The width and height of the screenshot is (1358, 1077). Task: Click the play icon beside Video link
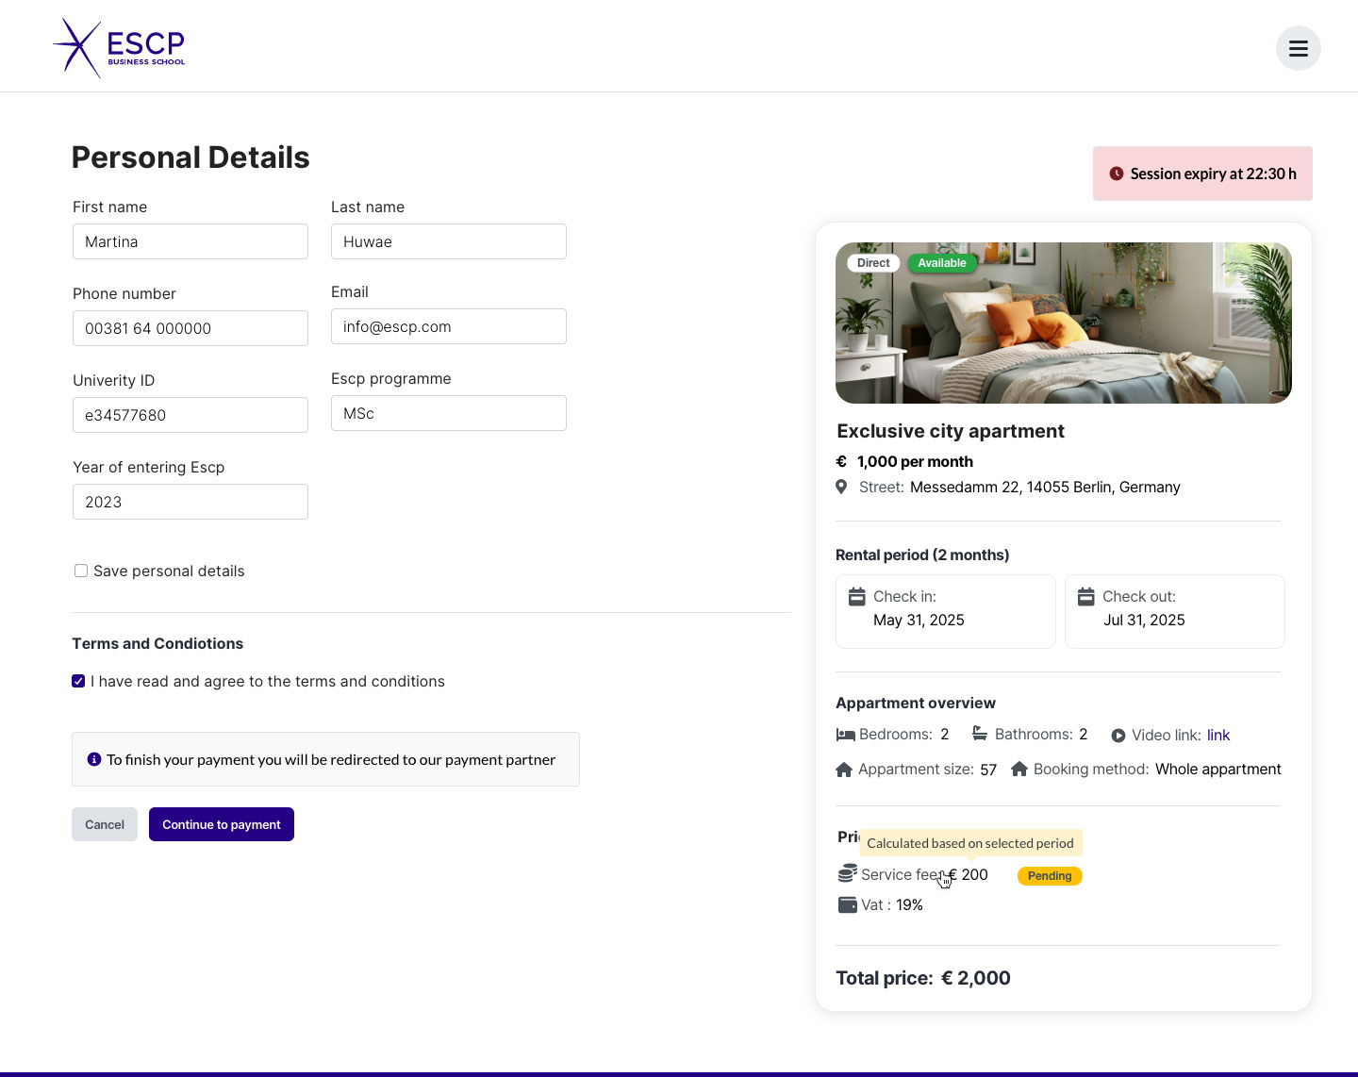(x=1118, y=735)
